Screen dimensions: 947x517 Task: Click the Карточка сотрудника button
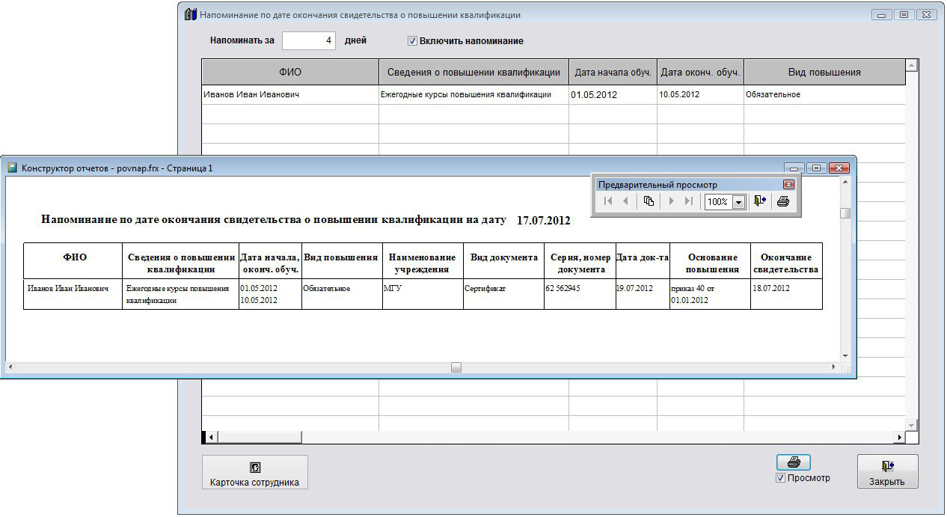click(254, 473)
